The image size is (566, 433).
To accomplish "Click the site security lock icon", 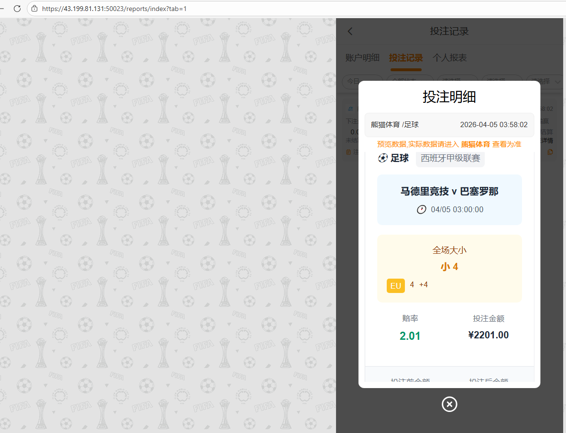I will [34, 9].
